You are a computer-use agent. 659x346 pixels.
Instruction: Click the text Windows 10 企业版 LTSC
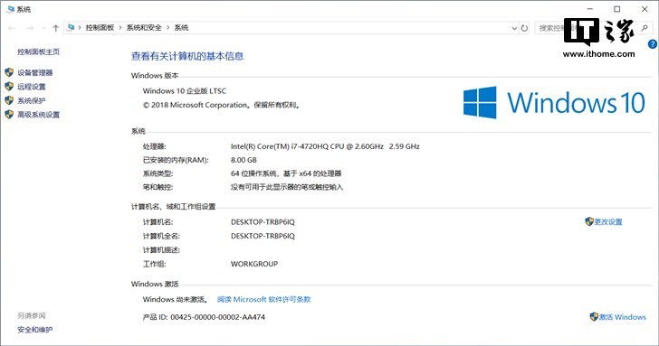(x=185, y=91)
